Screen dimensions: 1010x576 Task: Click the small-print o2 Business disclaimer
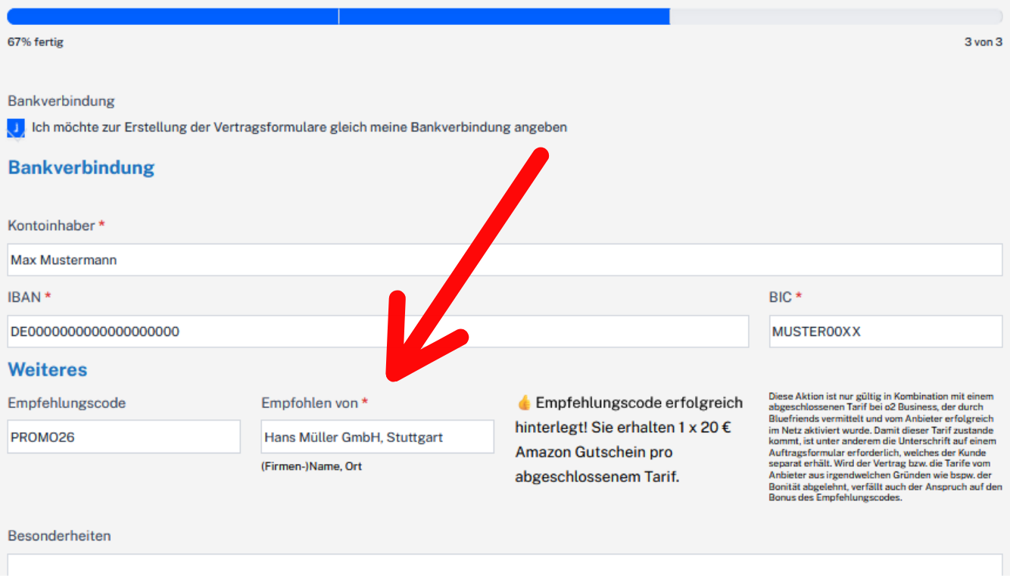click(x=885, y=447)
